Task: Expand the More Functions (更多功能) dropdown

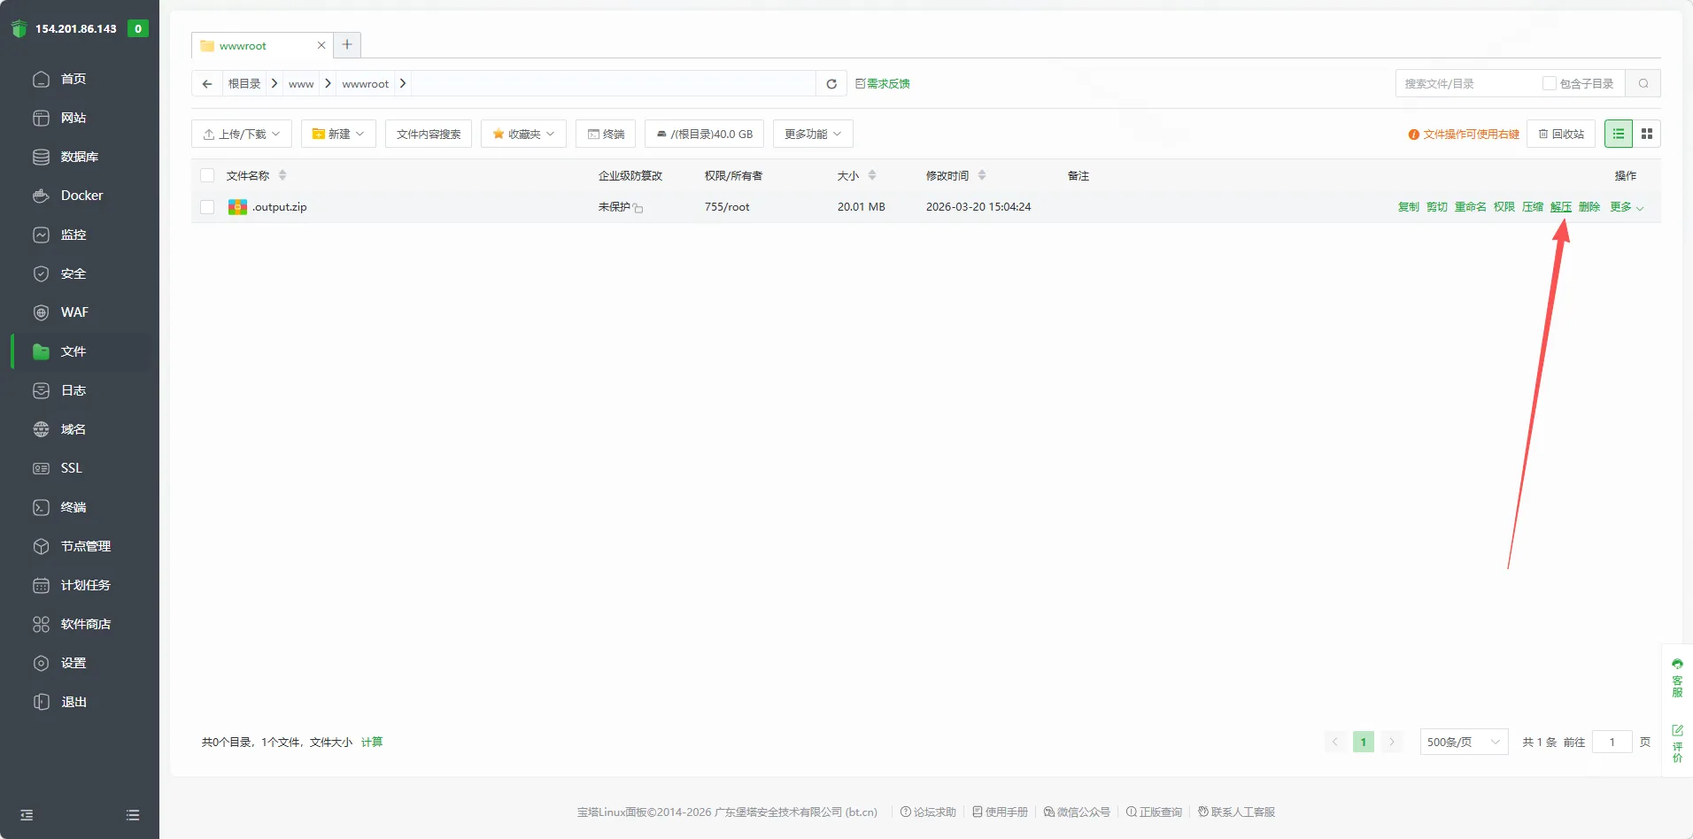Action: [x=812, y=135]
